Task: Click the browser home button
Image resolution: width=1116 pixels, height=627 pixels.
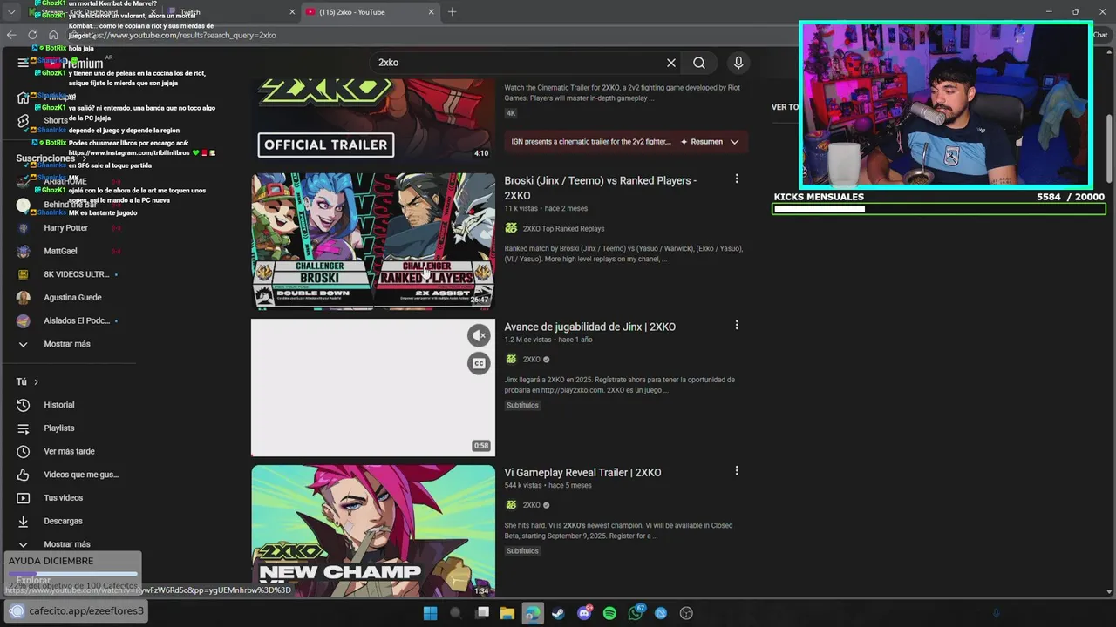Action: 53,35
